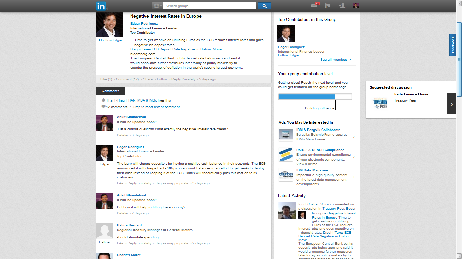Select the Comments tab

tap(110, 91)
